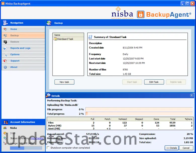The height and width of the screenshot is (153, 196).
Task: Click the Delete task button
Action: pyautogui.click(x=176, y=82)
